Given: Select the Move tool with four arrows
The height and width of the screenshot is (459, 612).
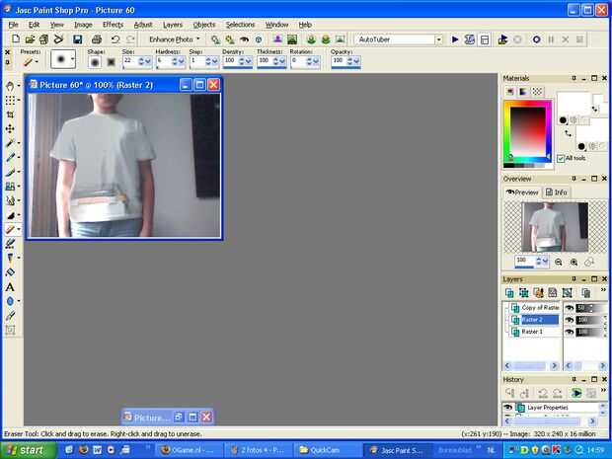Looking at the screenshot, I should pos(10,129).
